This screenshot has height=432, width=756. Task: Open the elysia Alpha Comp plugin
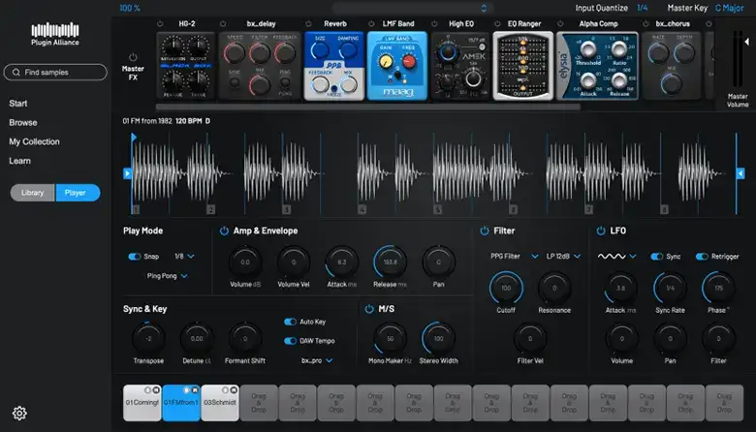tap(598, 66)
